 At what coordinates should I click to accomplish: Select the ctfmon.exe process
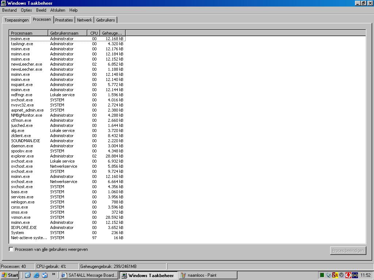pos(68,120)
